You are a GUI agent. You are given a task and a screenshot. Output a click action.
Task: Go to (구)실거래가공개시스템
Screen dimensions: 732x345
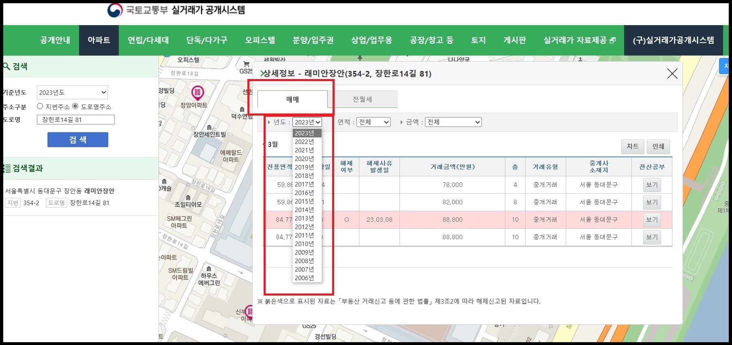pyautogui.click(x=674, y=40)
